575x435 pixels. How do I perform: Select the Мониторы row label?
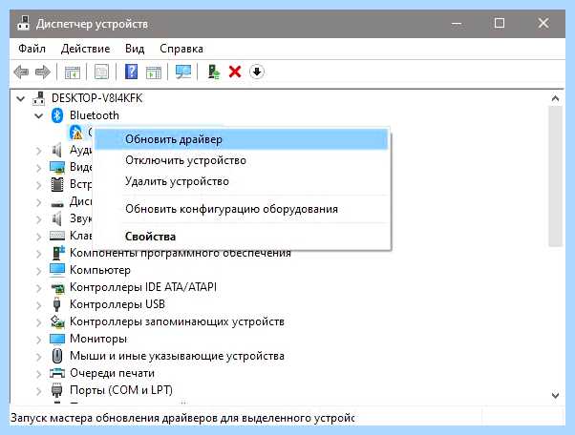click(x=98, y=339)
